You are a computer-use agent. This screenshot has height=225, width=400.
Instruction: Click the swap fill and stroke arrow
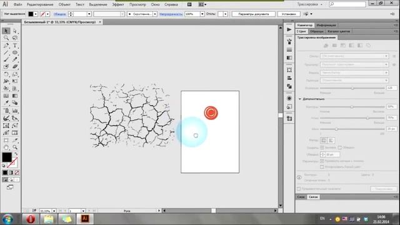pyautogui.click(x=16, y=154)
